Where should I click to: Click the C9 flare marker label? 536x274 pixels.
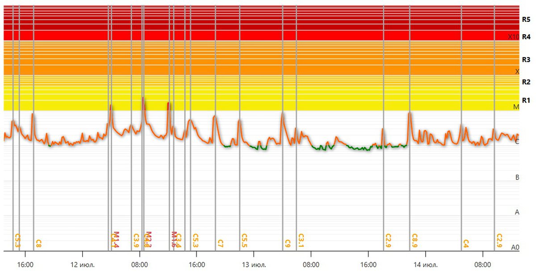tap(288, 243)
